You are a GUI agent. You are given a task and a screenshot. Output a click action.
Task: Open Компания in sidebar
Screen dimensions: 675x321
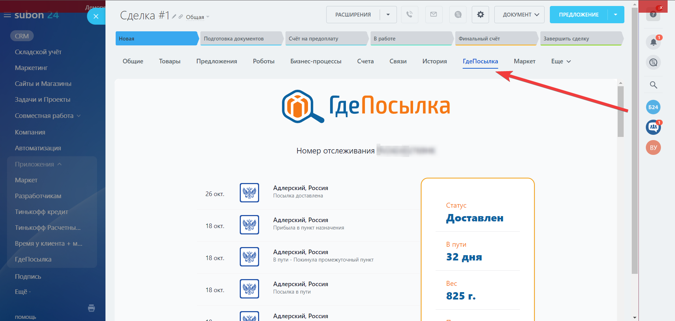(x=30, y=132)
